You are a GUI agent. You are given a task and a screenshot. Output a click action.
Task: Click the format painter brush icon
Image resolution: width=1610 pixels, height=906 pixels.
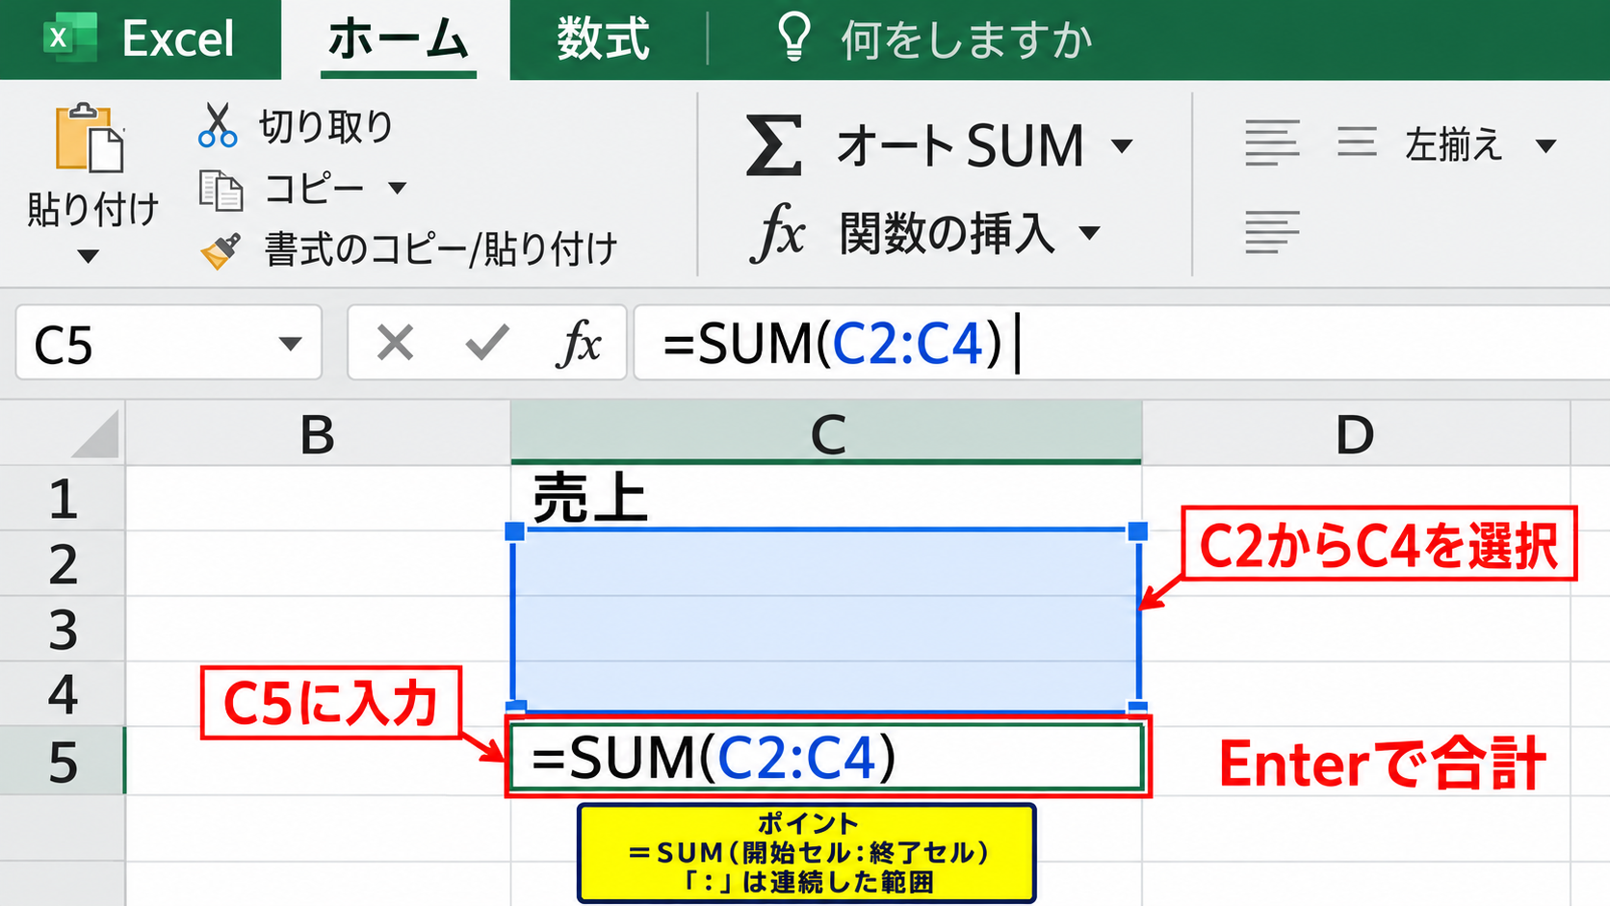pos(221,250)
